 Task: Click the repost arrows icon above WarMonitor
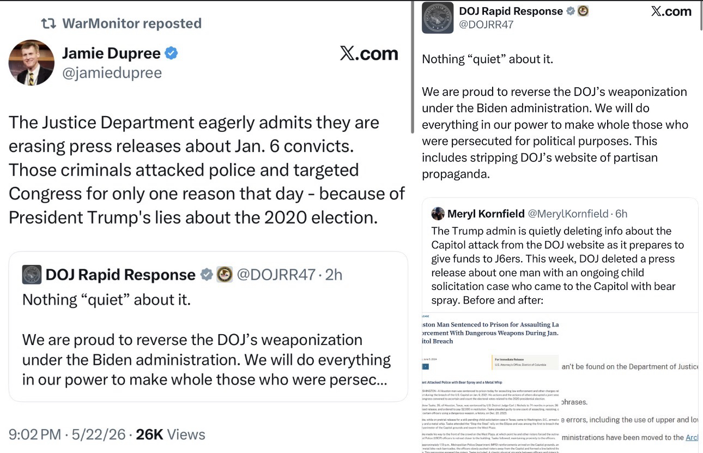[49, 23]
